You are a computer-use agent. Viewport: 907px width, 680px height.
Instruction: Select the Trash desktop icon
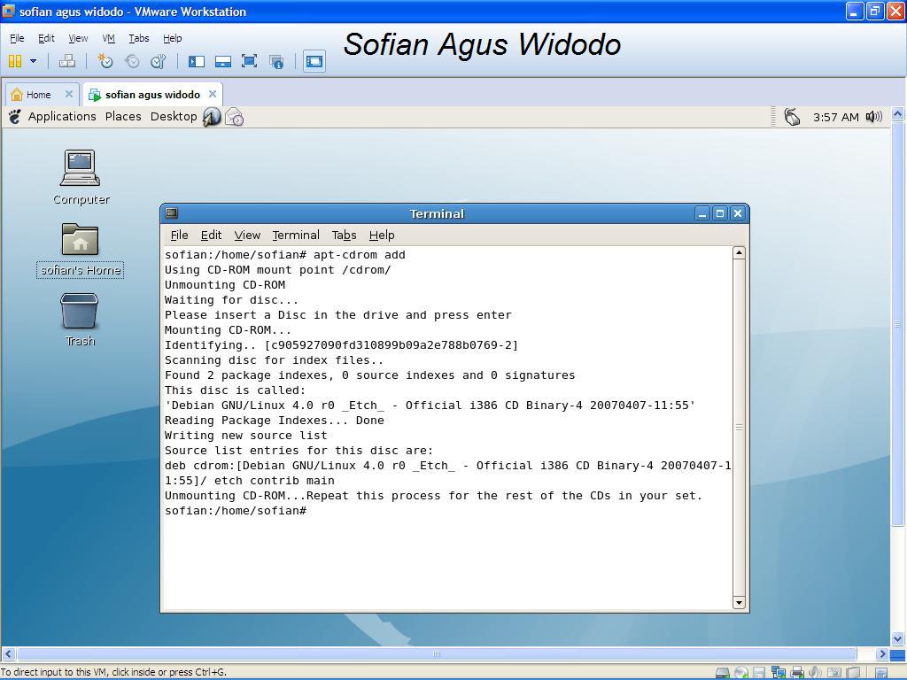click(x=80, y=320)
